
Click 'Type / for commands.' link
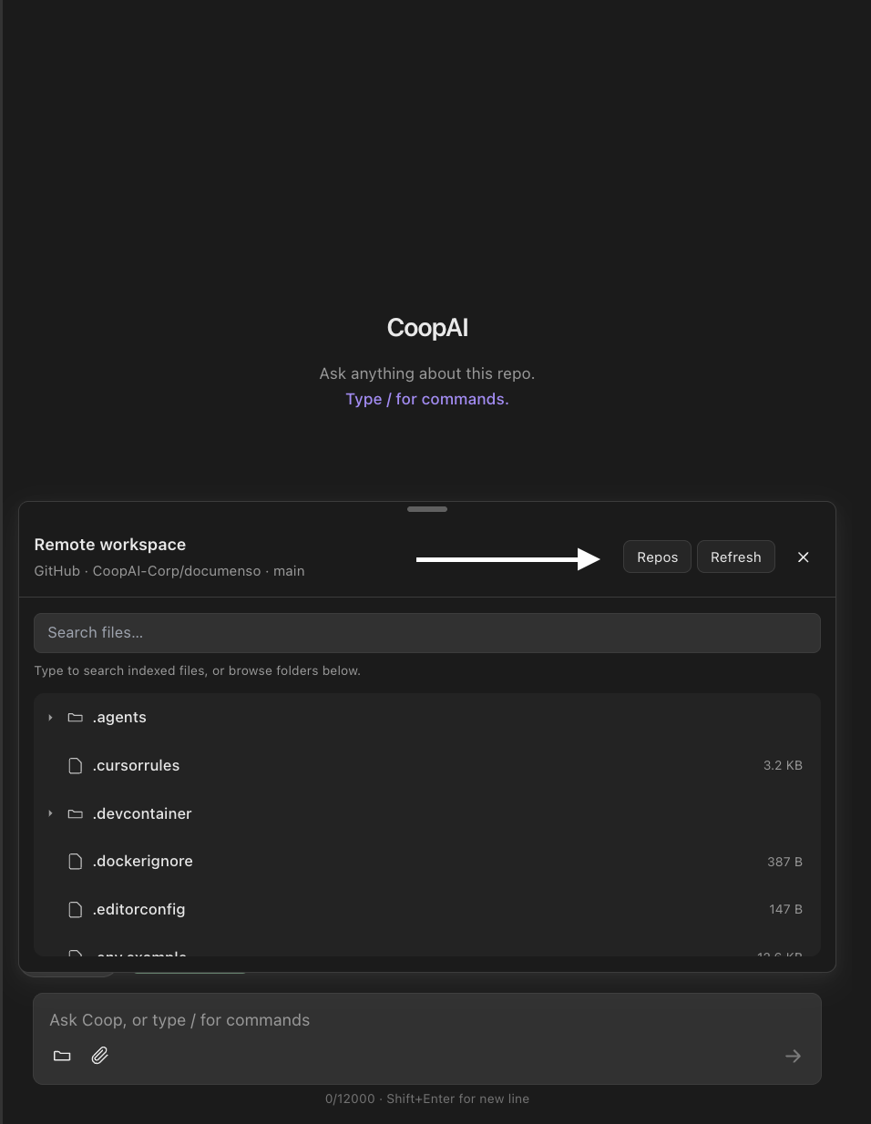point(427,399)
